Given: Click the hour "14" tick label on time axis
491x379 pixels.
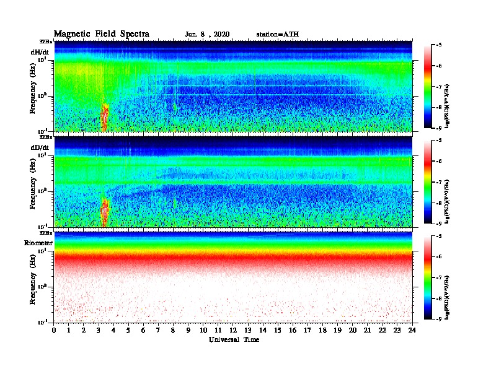Looking at the screenshot, I should [263, 330].
